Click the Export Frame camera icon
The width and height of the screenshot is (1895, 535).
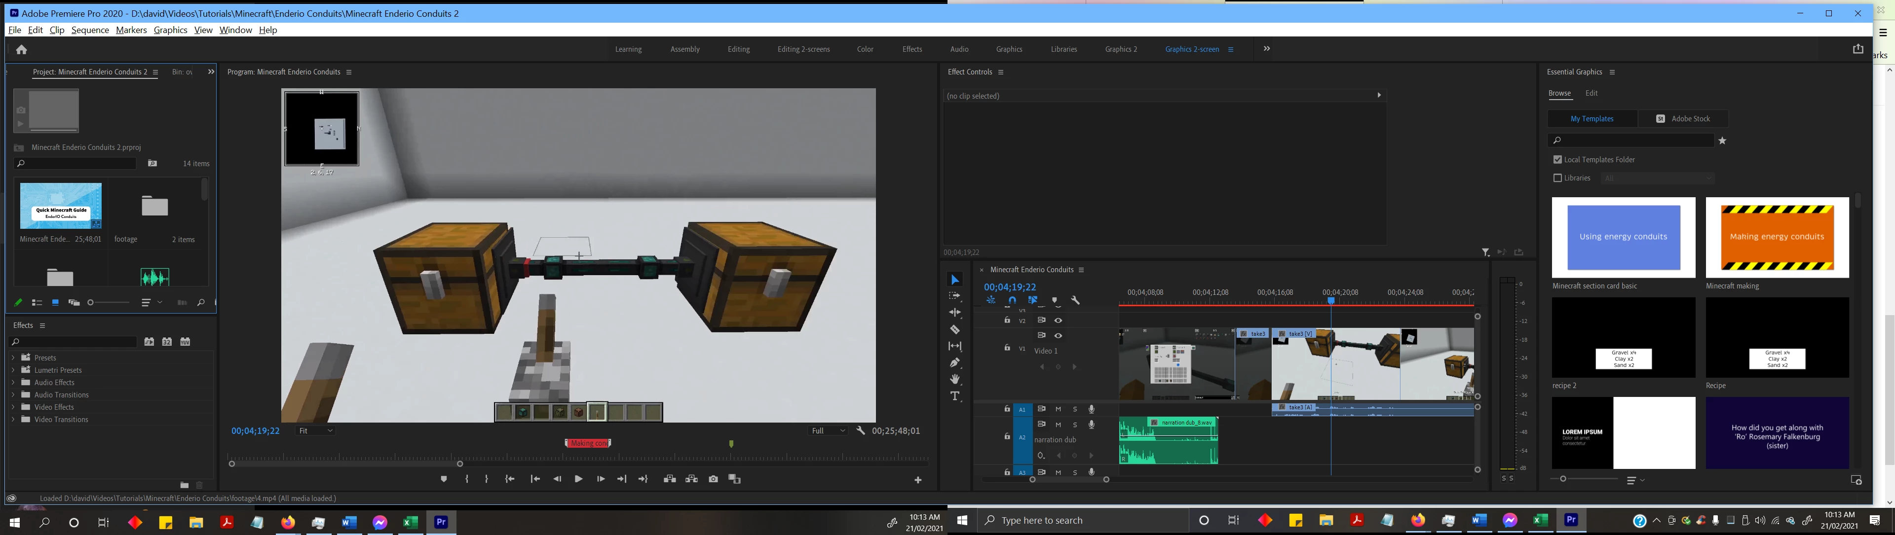[713, 479]
